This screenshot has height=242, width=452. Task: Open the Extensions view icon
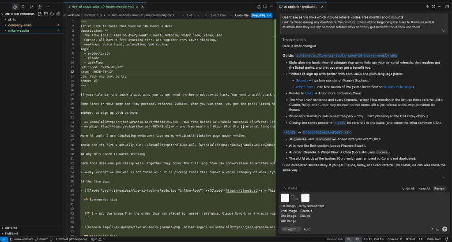click(39, 7)
